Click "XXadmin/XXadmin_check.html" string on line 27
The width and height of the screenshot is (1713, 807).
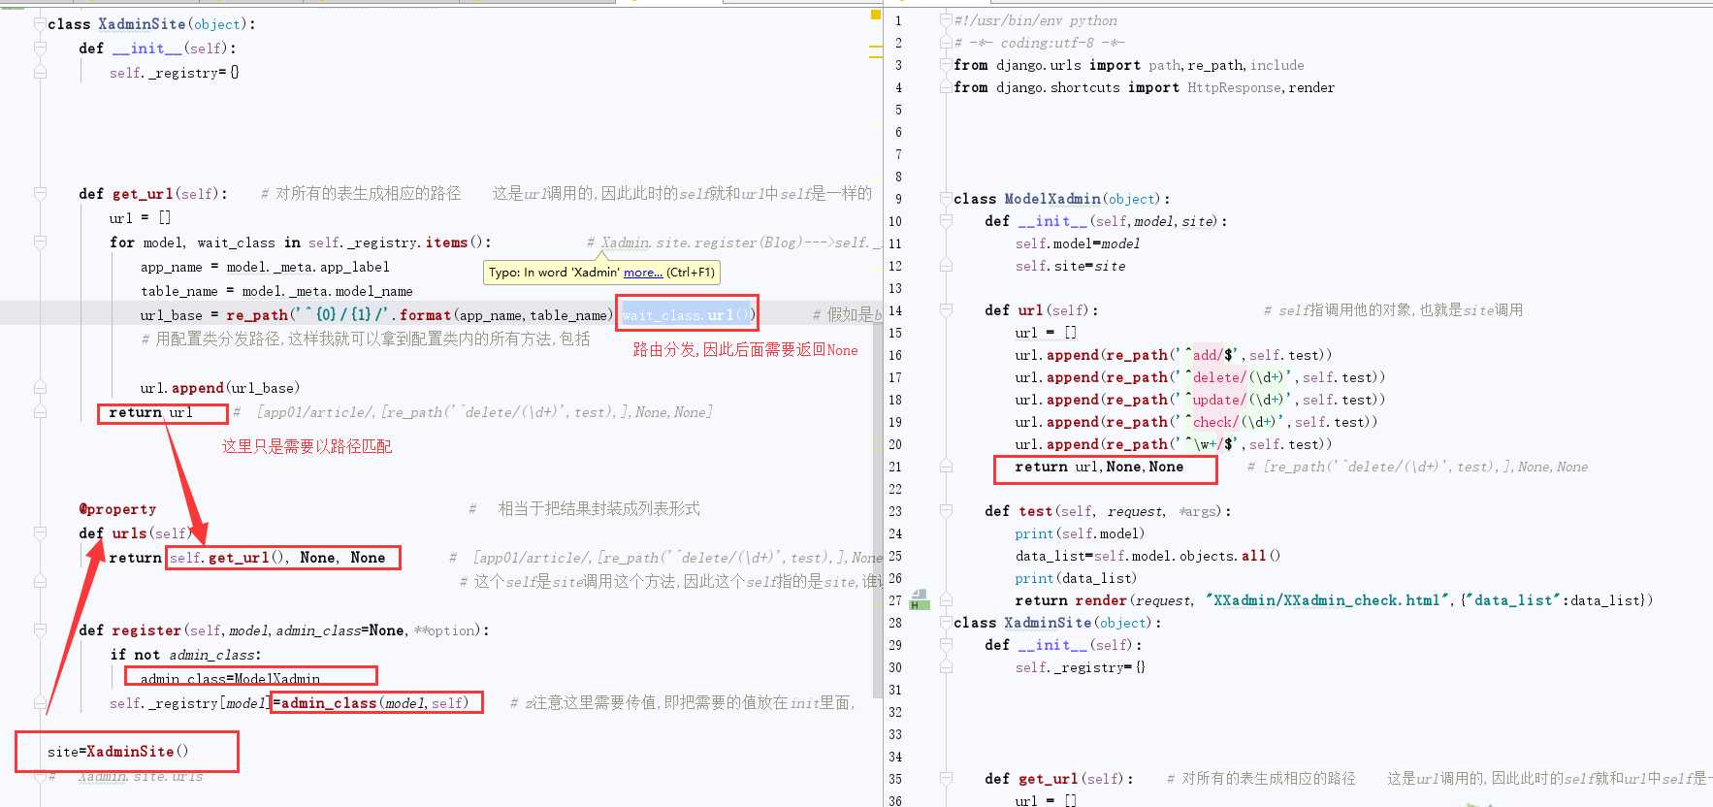pos(1328,600)
